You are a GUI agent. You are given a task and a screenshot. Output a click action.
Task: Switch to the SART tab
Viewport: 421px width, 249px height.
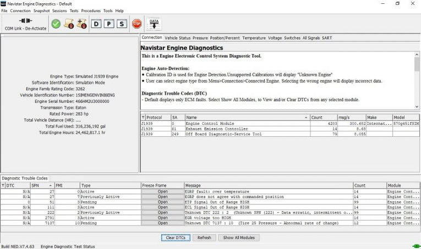[327, 38]
